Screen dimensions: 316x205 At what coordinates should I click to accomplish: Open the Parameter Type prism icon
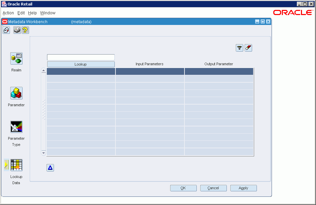point(16,127)
